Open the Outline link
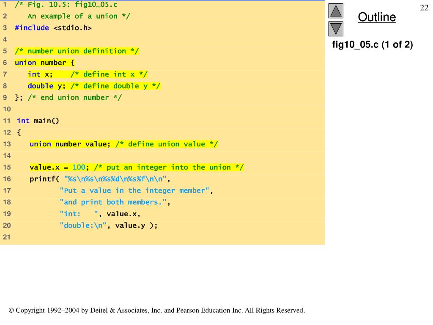 tap(377, 17)
